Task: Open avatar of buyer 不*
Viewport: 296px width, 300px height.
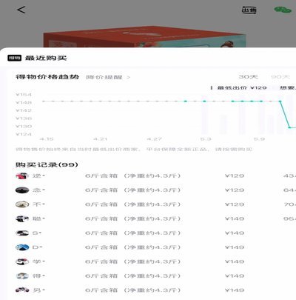Action: [22, 204]
